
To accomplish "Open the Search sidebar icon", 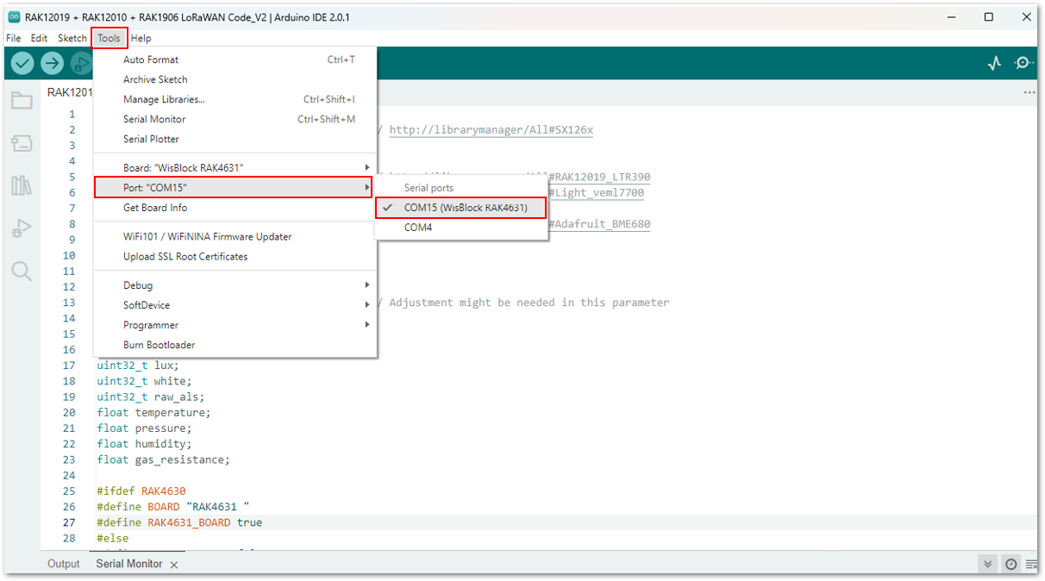I will pyautogui.click(x=22, y=272).
